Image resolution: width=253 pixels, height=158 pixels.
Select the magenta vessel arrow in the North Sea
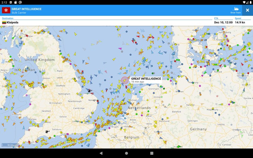[x=120, y=48]
